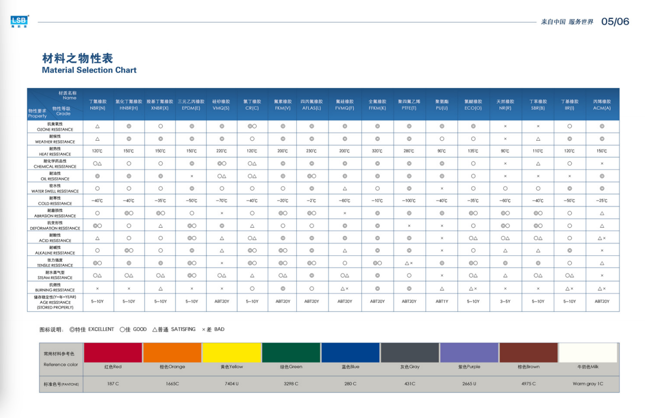Click the PTFE(T) column header
The image size is (645, 418).
(409, 105)
